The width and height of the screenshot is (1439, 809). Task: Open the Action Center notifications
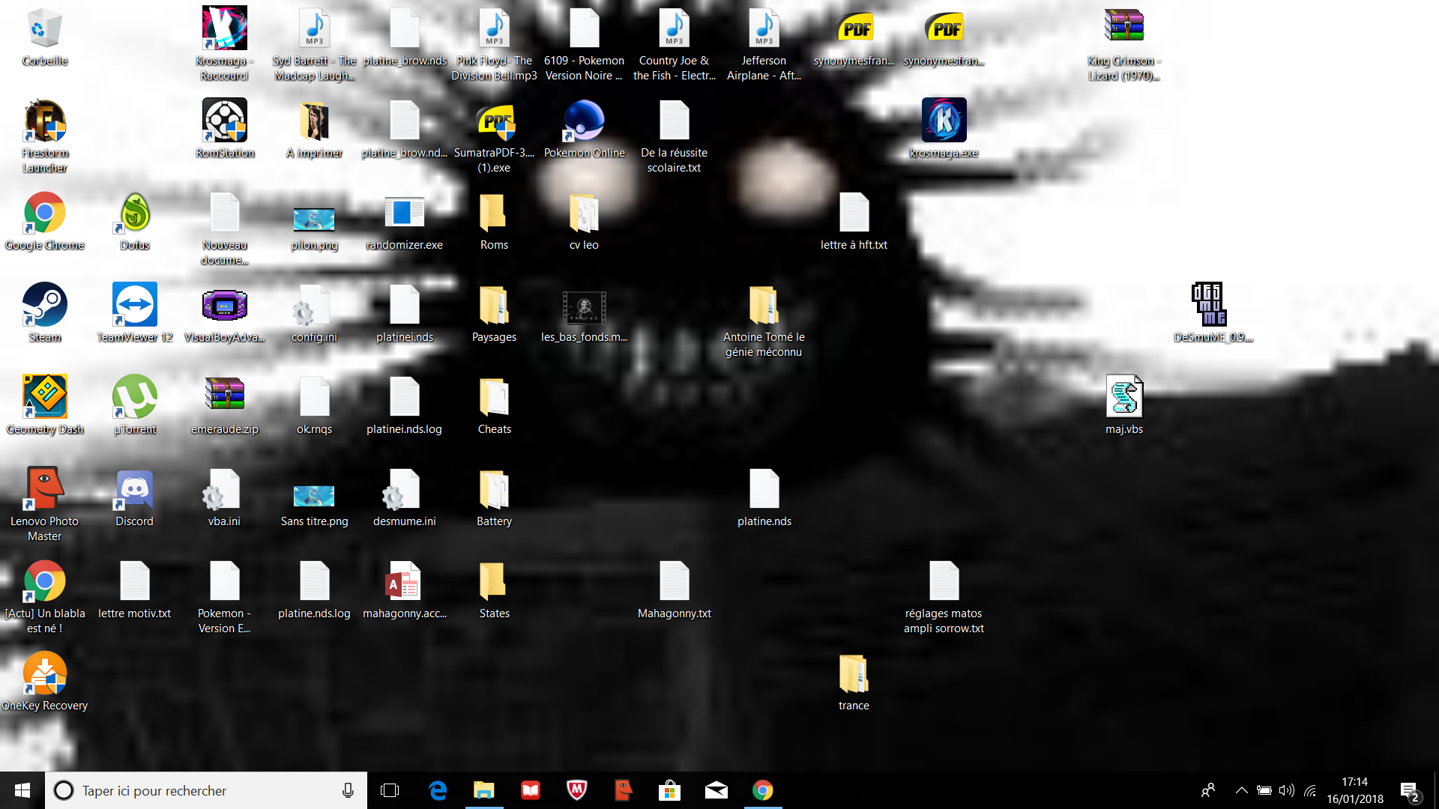[1409, 791]
